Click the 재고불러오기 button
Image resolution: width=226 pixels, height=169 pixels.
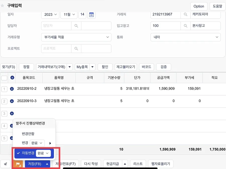[126, 67]
